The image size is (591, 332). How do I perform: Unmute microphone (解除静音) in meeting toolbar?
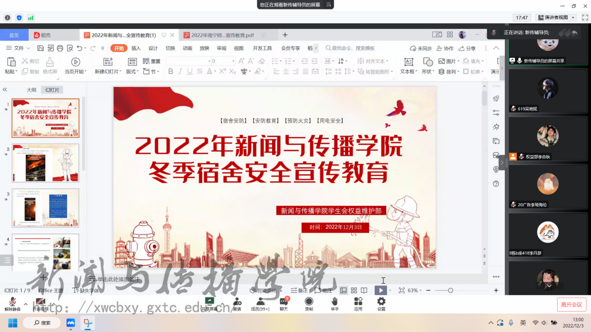click(x=12, y=304)
